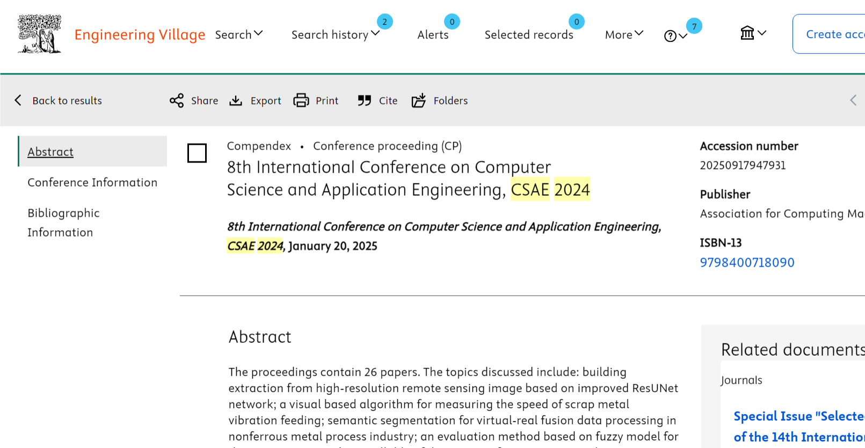
Task: Click the Folders icon
Action: click(x=419, y=100)
